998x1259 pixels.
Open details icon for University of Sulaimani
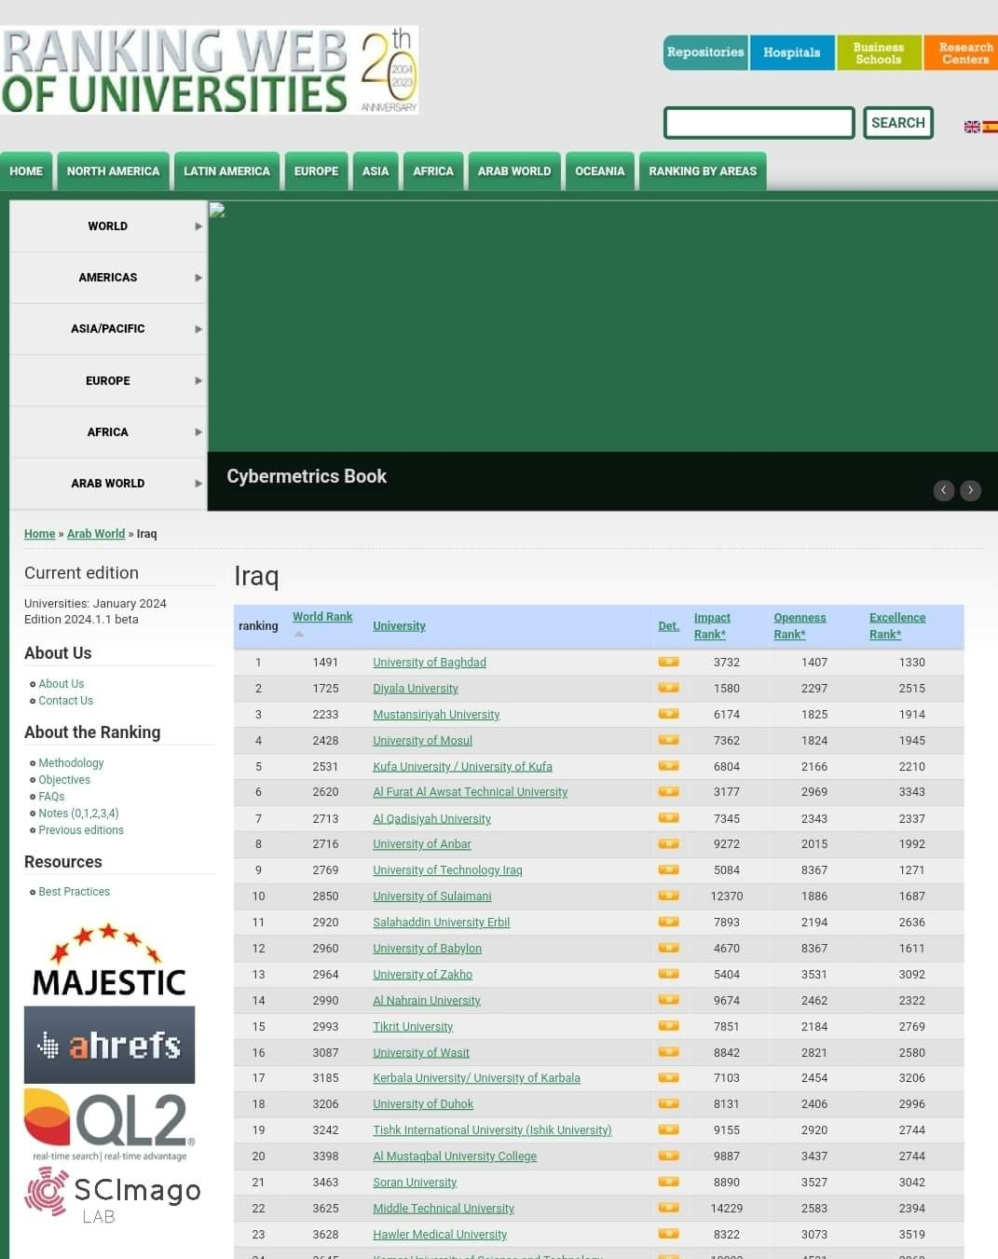click(x=668, y=896)
